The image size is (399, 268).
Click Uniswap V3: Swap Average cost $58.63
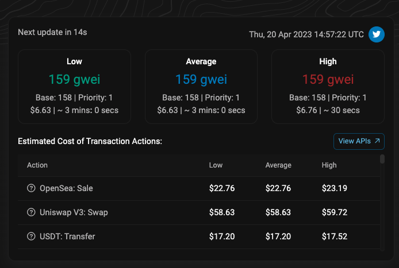click(x=278, y=212)
